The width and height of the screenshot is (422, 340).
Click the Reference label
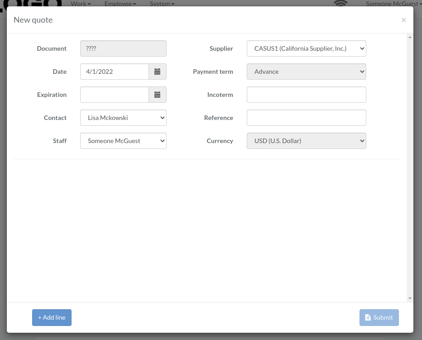(219, 118)
